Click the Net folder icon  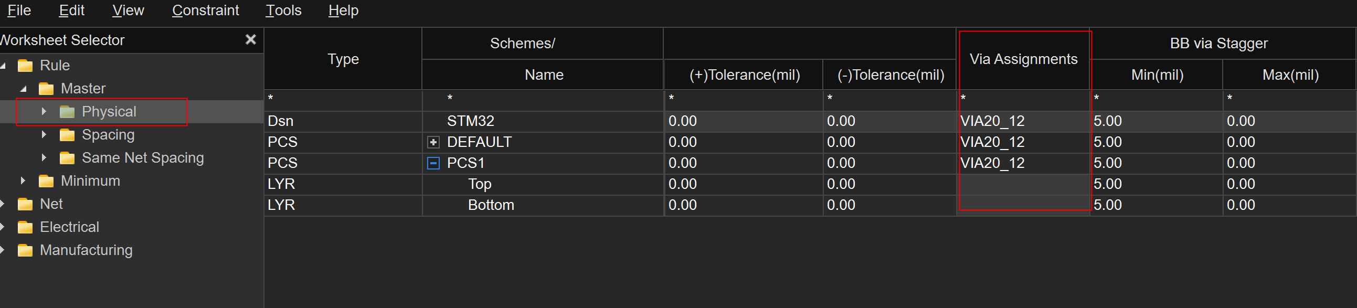(x=25, y=204)
